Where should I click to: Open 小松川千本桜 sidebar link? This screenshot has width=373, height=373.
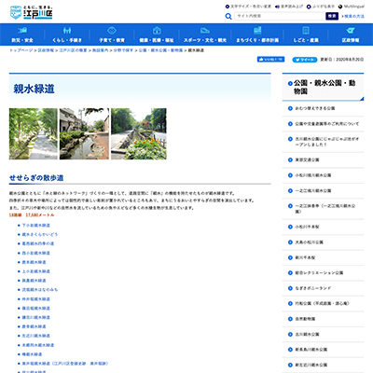[307, 227]
